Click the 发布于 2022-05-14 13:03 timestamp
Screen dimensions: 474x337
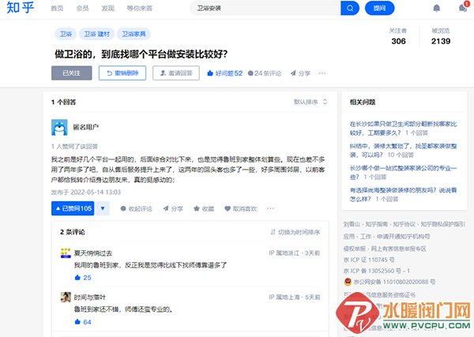(86, 193)
